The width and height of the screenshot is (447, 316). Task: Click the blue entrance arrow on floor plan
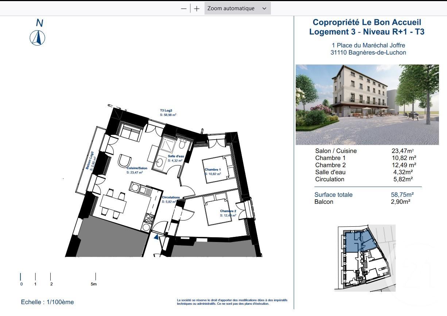tap(156, 237)
